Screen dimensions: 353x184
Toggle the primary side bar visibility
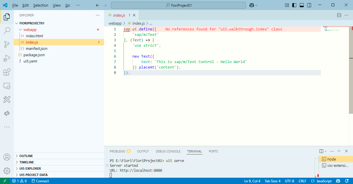tap(295, 5)
